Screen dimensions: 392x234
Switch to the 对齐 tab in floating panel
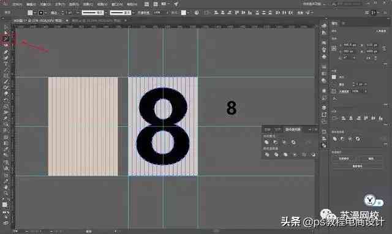(x=277, y=129)
